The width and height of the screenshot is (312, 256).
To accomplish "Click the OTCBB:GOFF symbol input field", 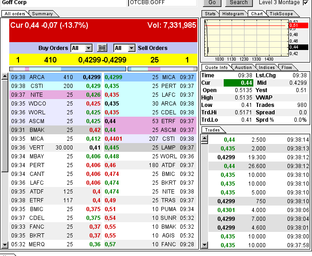I will click(x=163, y=3).
